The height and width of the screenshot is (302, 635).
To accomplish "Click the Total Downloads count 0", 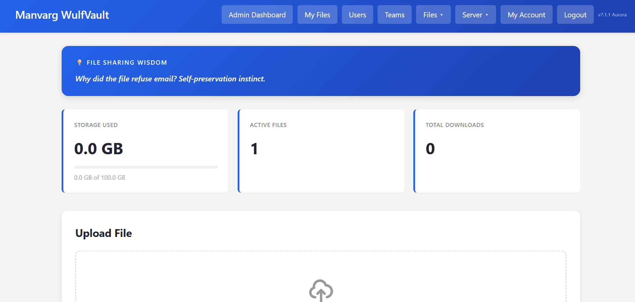I will [430, 149].
